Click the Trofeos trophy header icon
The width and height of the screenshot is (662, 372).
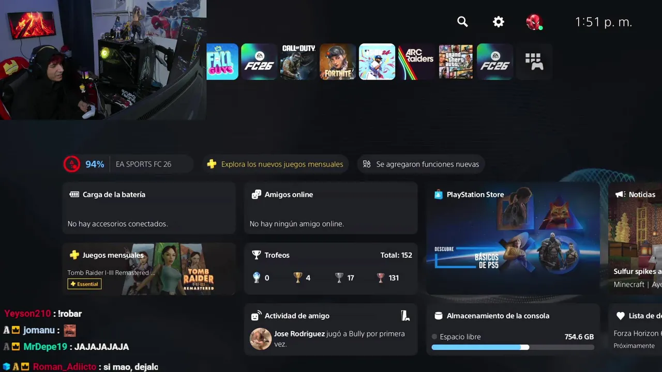(256, 255)
